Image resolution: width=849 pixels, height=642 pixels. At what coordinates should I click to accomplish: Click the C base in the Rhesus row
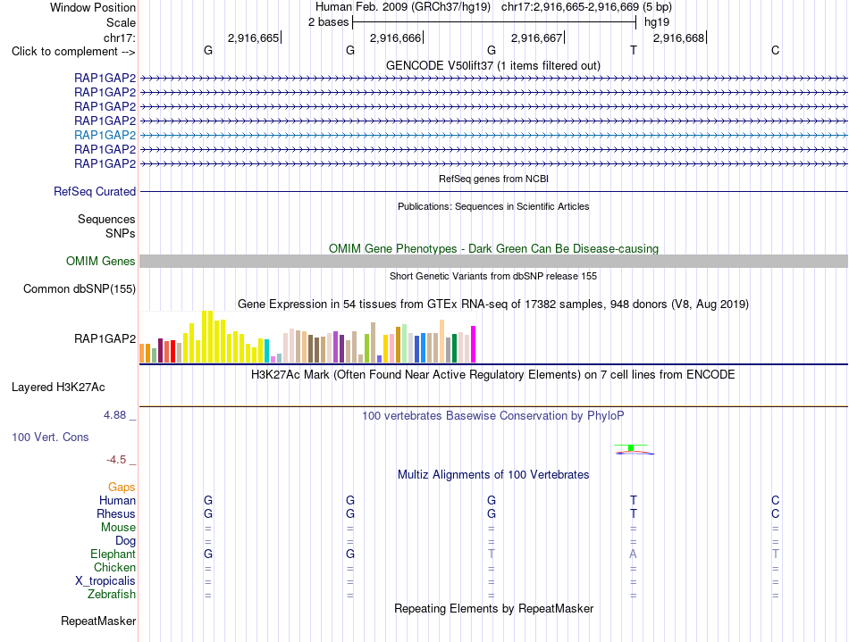776,513
